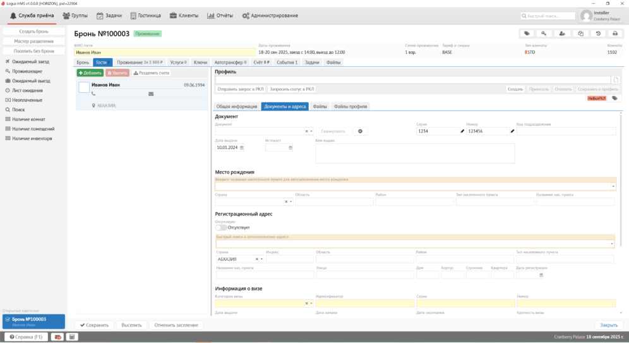Click the print icon in booking header

coord(615,33)
